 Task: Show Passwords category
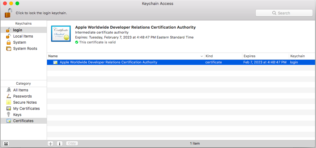coord(23,96)
